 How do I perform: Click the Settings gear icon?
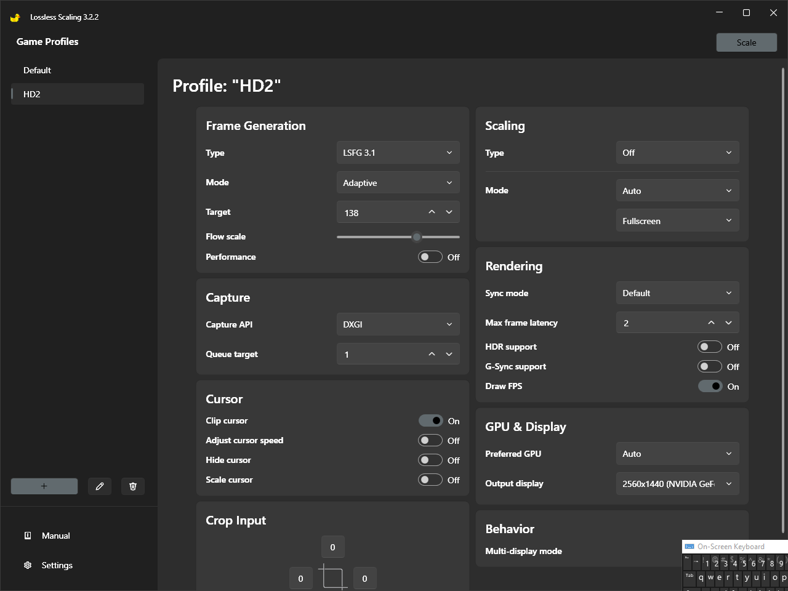28,565
